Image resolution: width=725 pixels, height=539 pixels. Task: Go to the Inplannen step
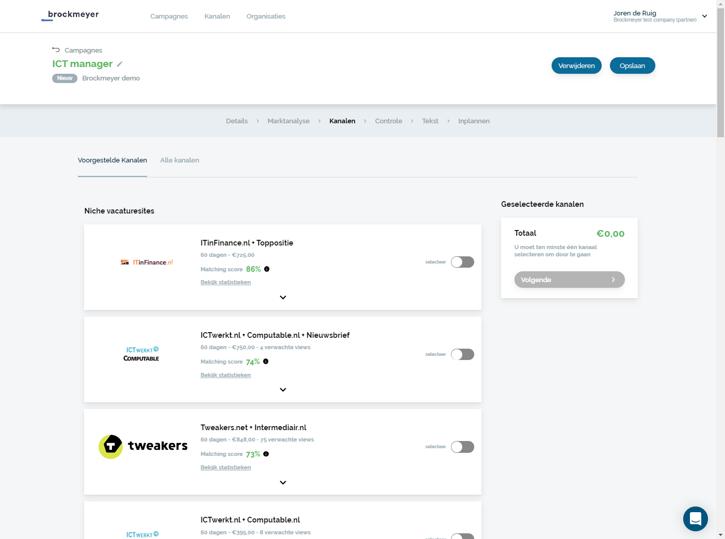tap(474, 121)
